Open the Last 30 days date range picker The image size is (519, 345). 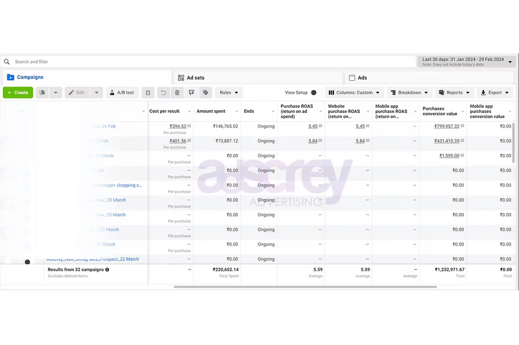pos(466,62)
